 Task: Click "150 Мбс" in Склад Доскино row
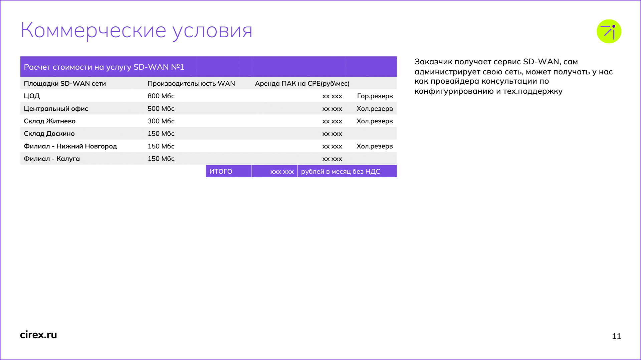161,134
